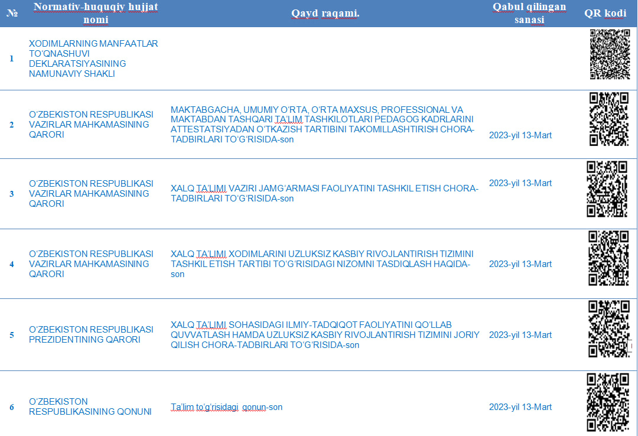
Task: Click the '№' header cell
Action: 12,13
